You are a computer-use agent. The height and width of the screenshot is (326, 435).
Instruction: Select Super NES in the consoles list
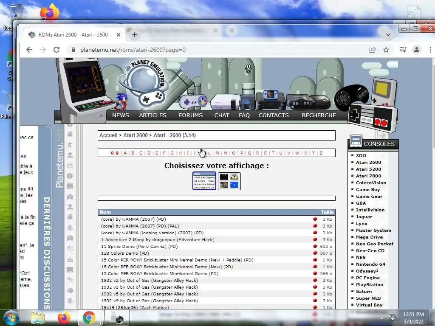point(368,298)
